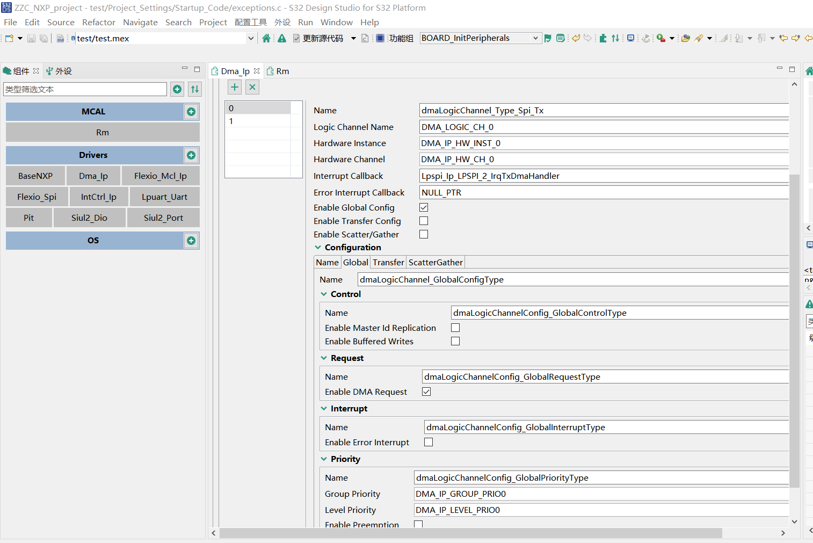Open the Refactor menu
Screen dimensions: 813x543
point(99,22)
